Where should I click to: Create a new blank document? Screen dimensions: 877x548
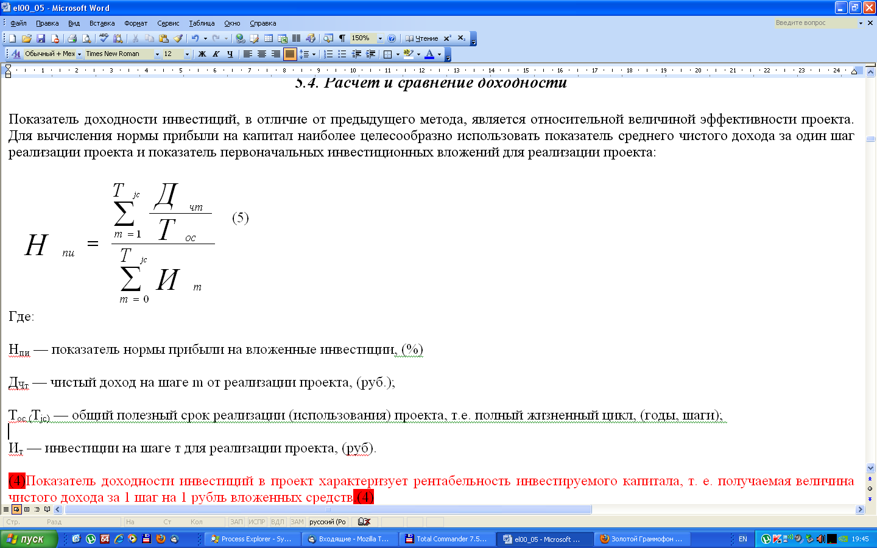tap(12, 38)
